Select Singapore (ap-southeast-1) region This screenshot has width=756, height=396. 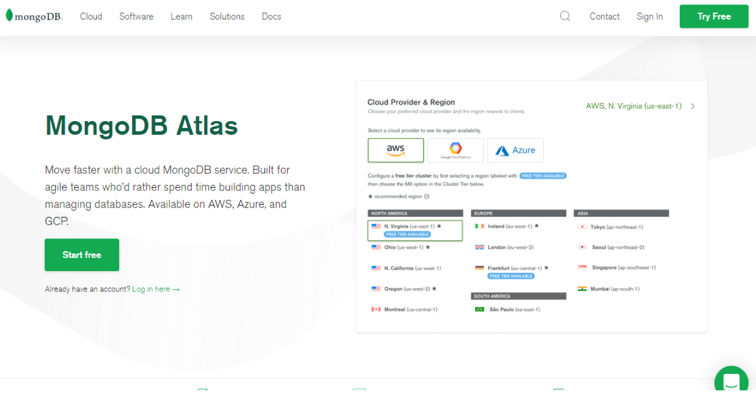pos(624,267)
